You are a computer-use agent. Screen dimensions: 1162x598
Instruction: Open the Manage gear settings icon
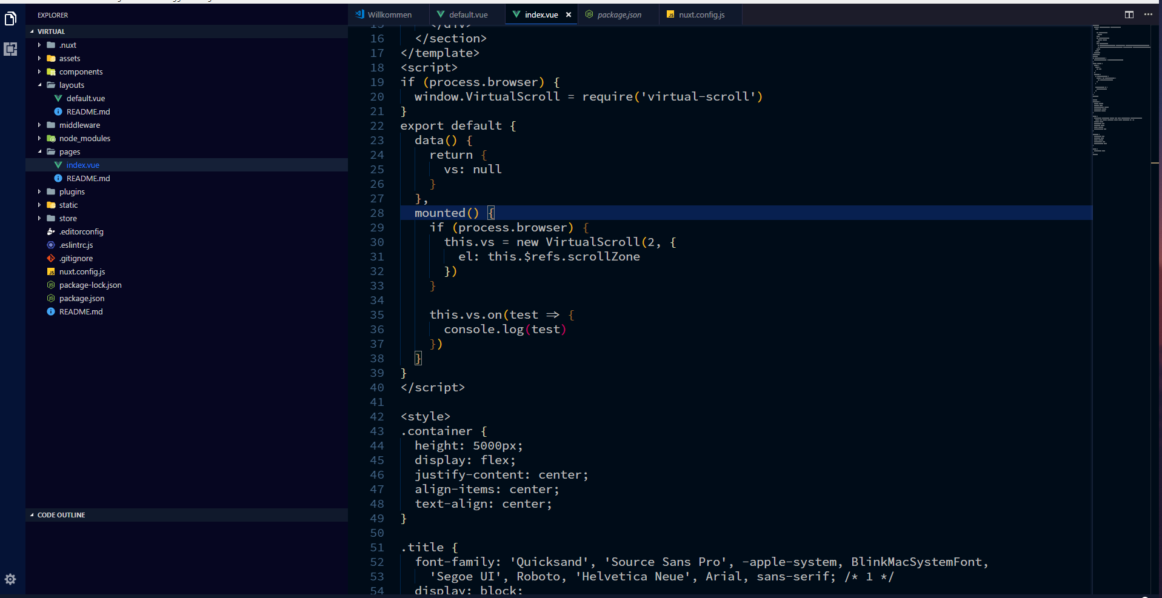point(10,579)
